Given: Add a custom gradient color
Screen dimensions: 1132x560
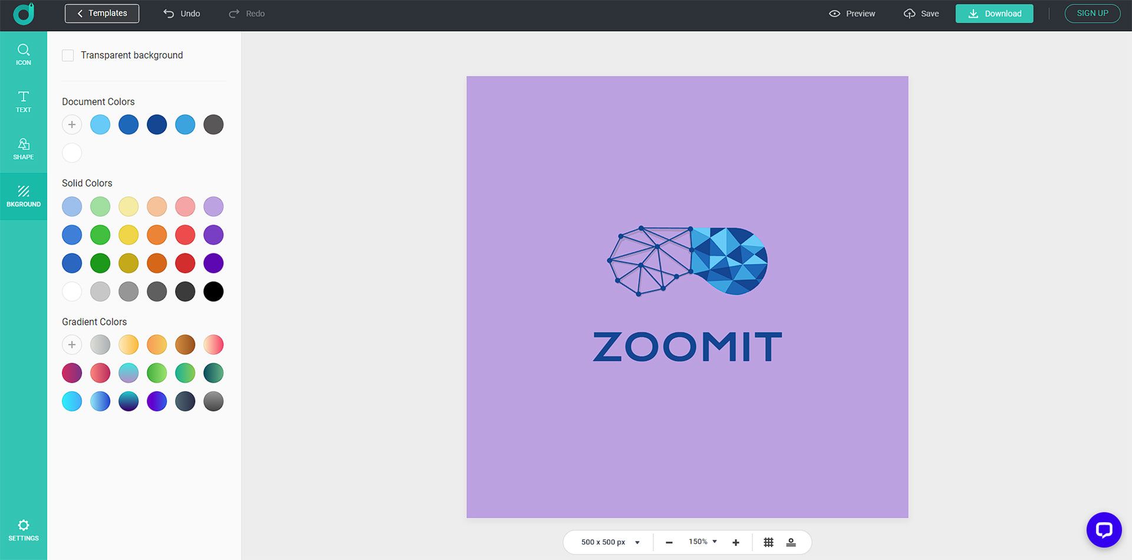Looking at the screenshot, I should [x=72, y=345].
